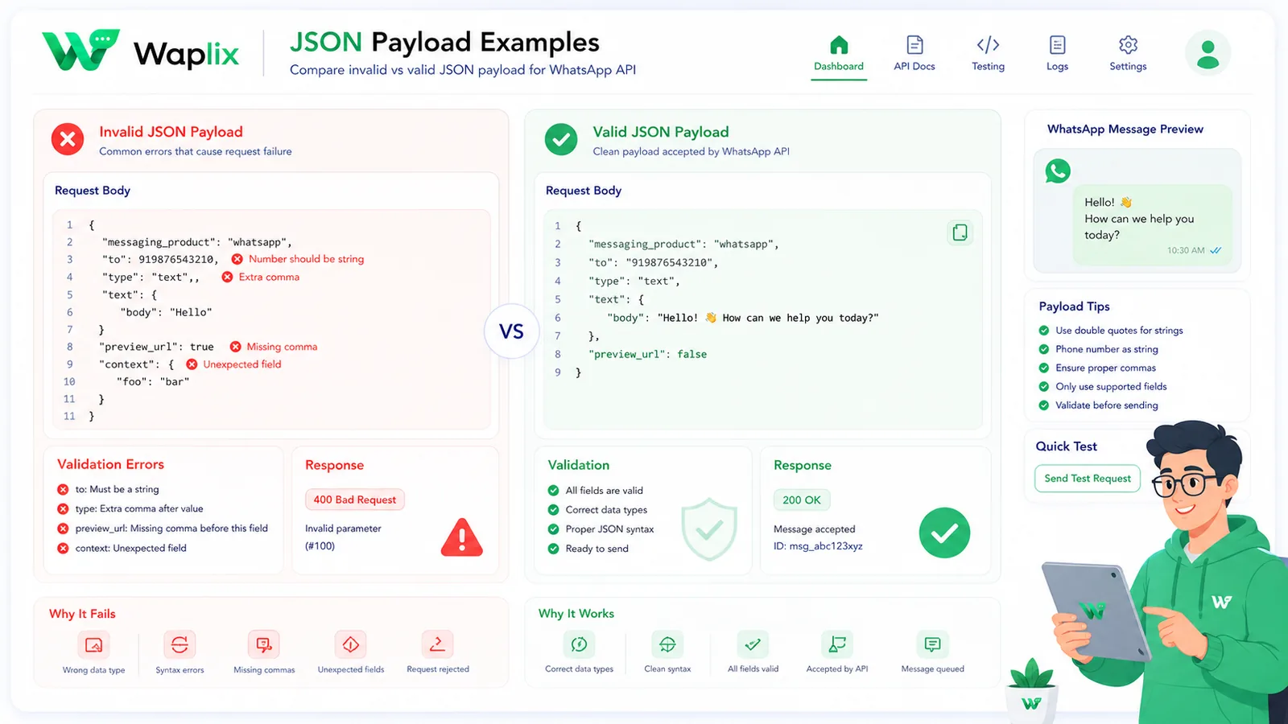The width and height of the screenshot is (1288, 724).
Task: Click the red X Invalid JSON Payload icon
Action: tap(68, 139)
